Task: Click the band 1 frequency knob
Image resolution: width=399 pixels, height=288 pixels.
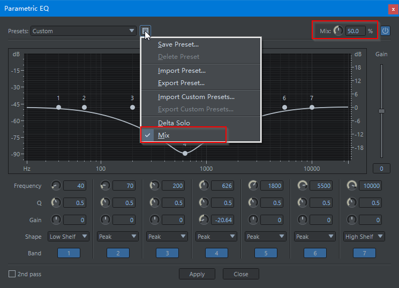Action: 56,186
